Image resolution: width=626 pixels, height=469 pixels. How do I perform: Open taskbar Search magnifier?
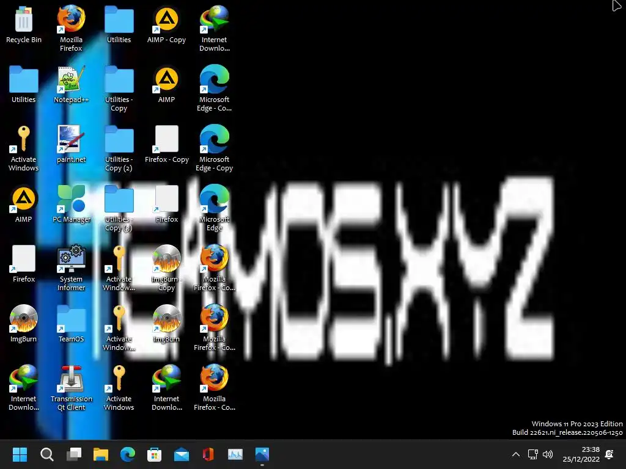tap(46, 454)
